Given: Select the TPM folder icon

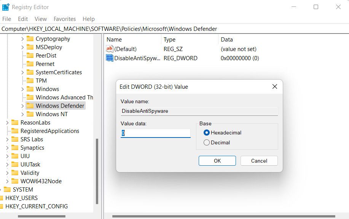Looking at the screenshot, I should coord(30,81).
